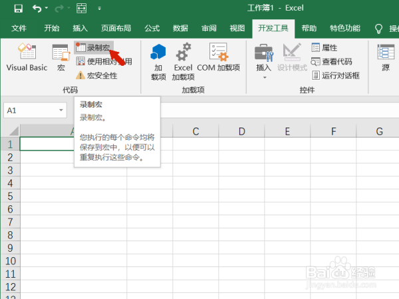The height and width of the screenshot is (299, 399).
Task: Open the undo history dropdown arrow
Action: 47,8
